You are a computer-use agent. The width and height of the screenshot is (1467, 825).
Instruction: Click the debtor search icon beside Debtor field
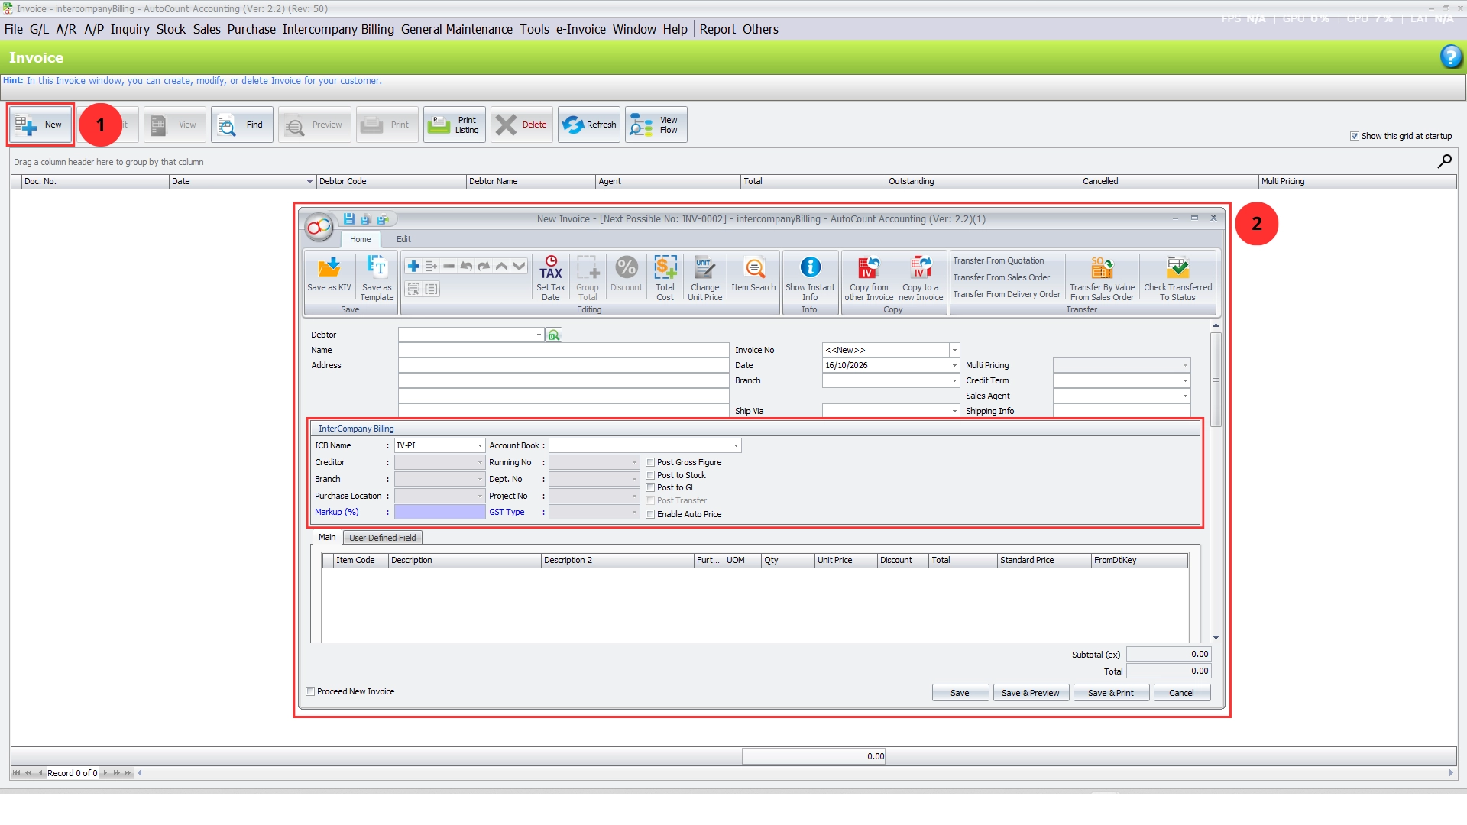tap(554, 335)
